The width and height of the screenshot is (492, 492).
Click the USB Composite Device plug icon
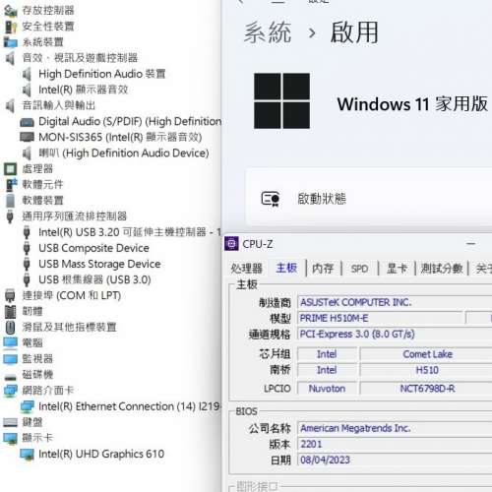(27, 248)
